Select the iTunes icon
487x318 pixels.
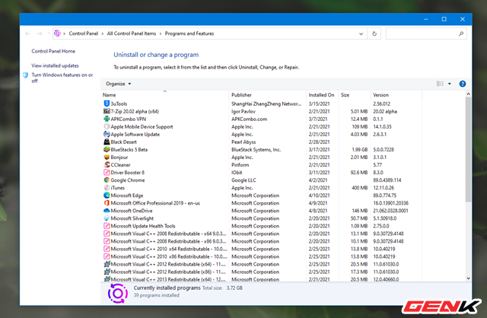107,188
